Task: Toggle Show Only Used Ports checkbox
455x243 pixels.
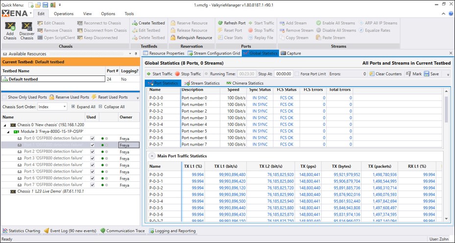Action: (x=4, y=97)
